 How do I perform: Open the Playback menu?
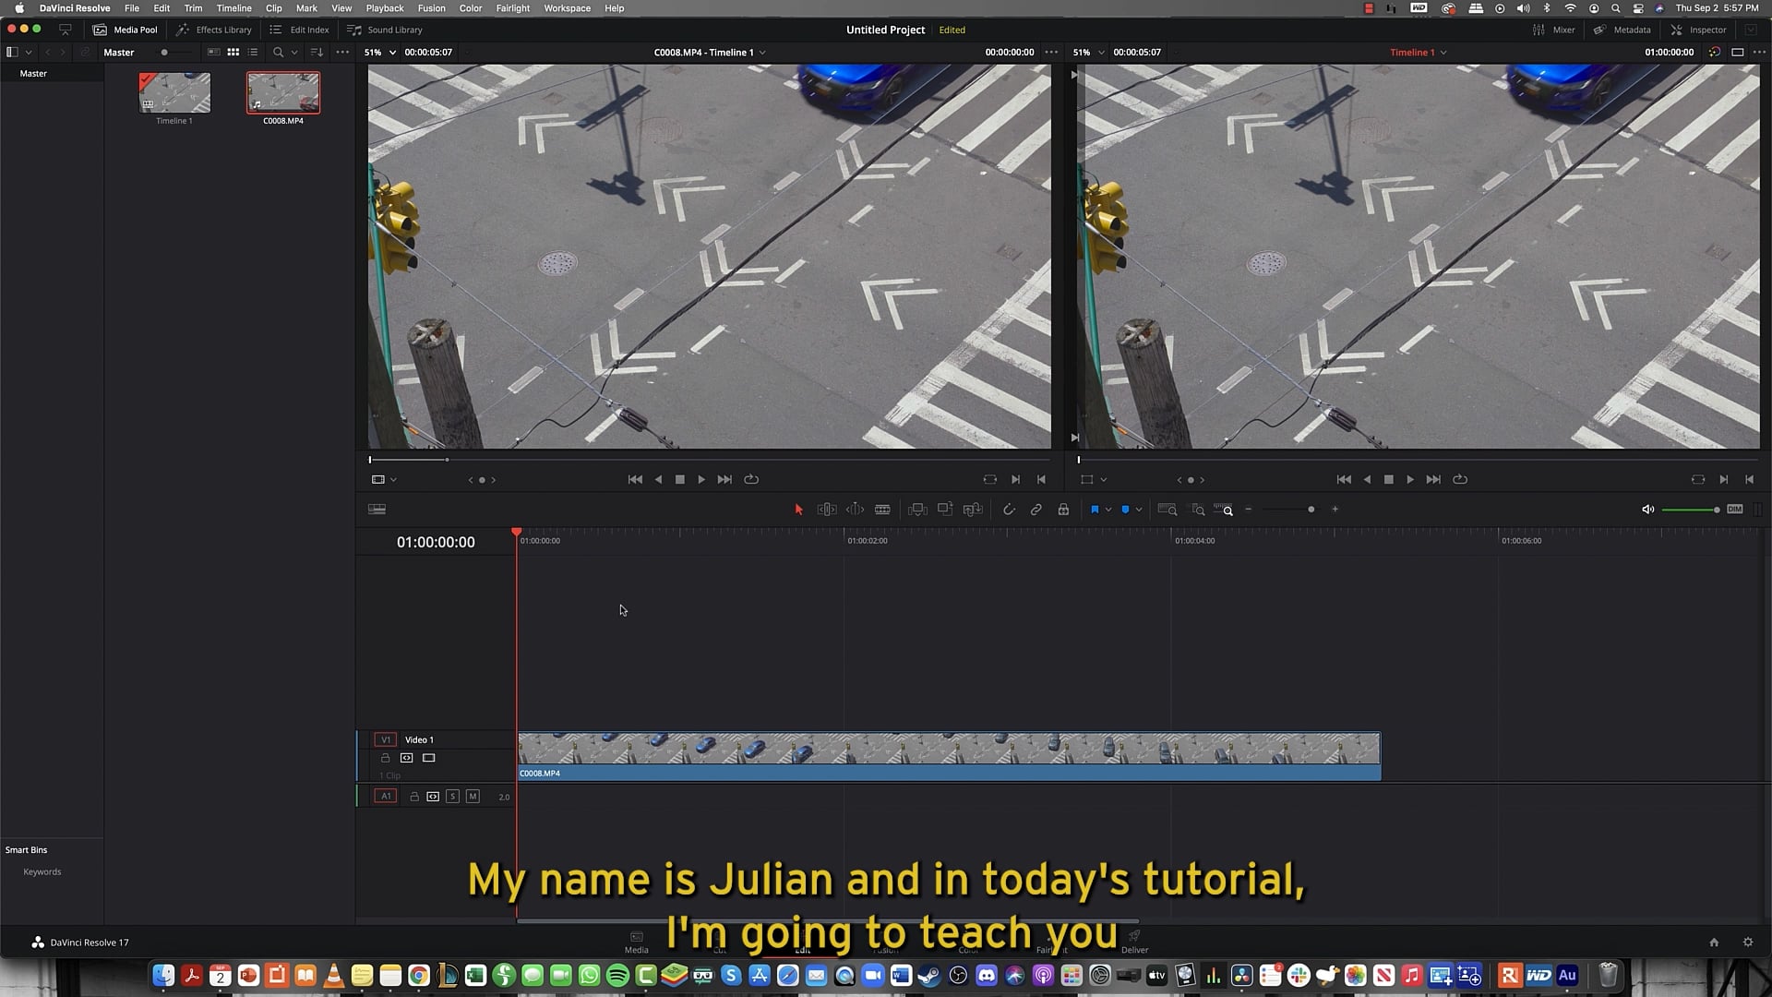385,8
